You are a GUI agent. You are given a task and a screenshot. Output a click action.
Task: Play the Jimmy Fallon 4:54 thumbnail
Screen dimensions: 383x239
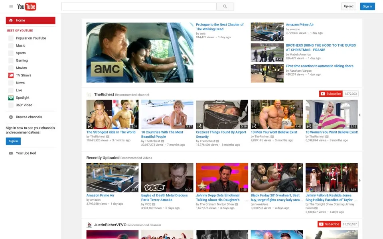[x=332, y=178]
